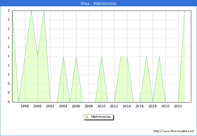
Task: Select the 2006 x-axis label
Action: 76,106
